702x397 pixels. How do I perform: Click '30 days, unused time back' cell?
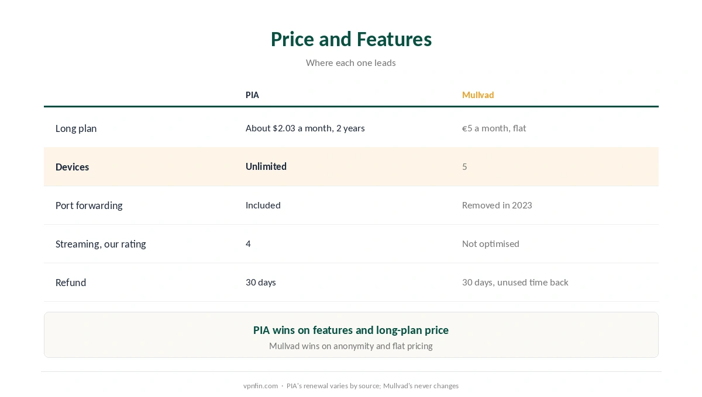click(x=515, y=283)
